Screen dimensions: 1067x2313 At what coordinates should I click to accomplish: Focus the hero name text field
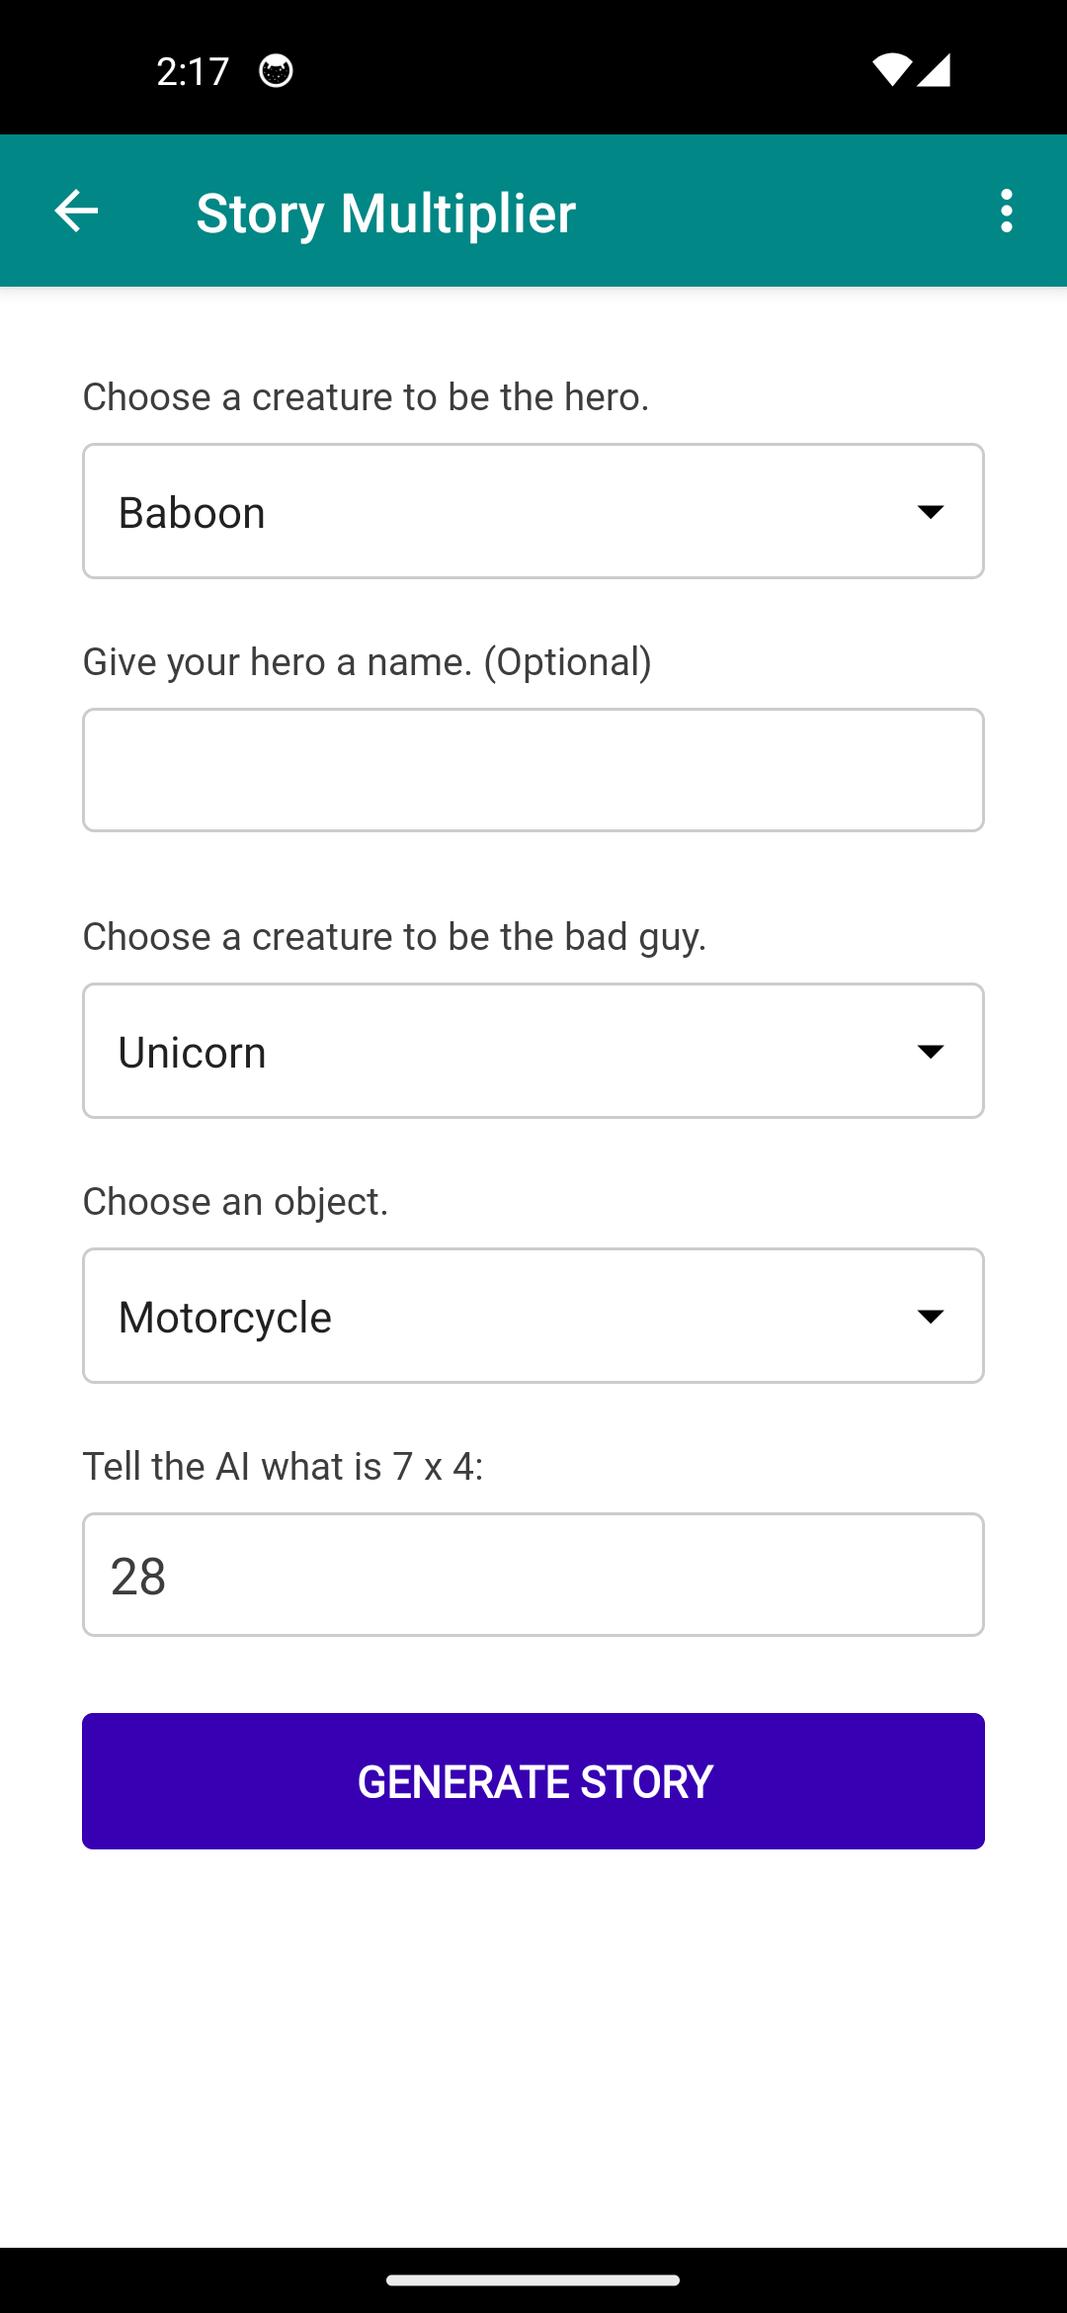coord(533,770)
